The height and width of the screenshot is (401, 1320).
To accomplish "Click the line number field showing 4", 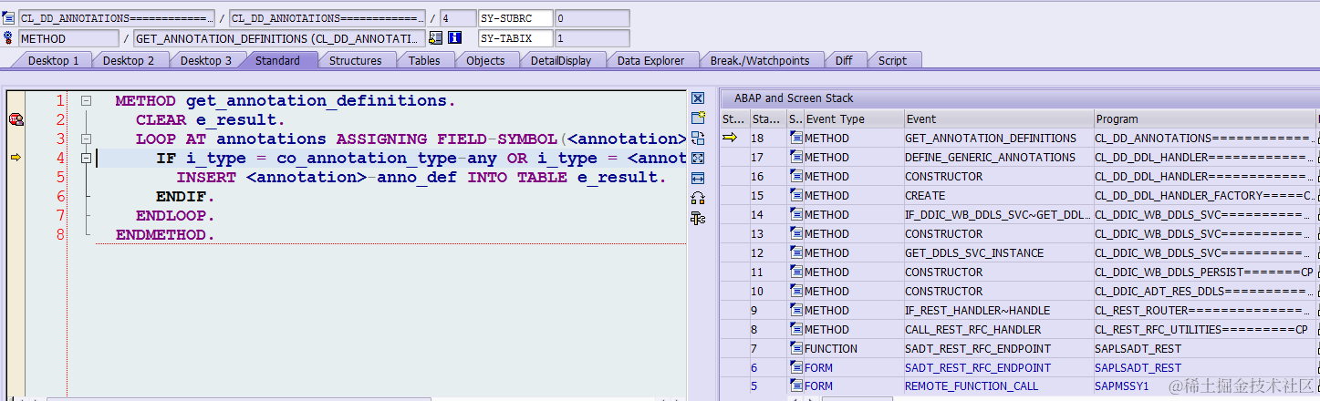I will [x=457, y=18].
